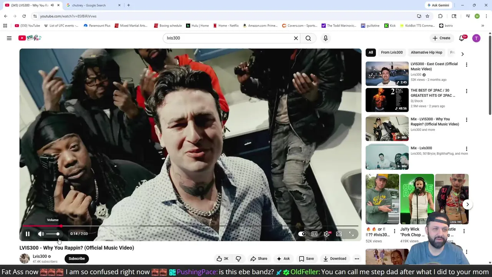Save the video to a playlist

coord(306,259)
